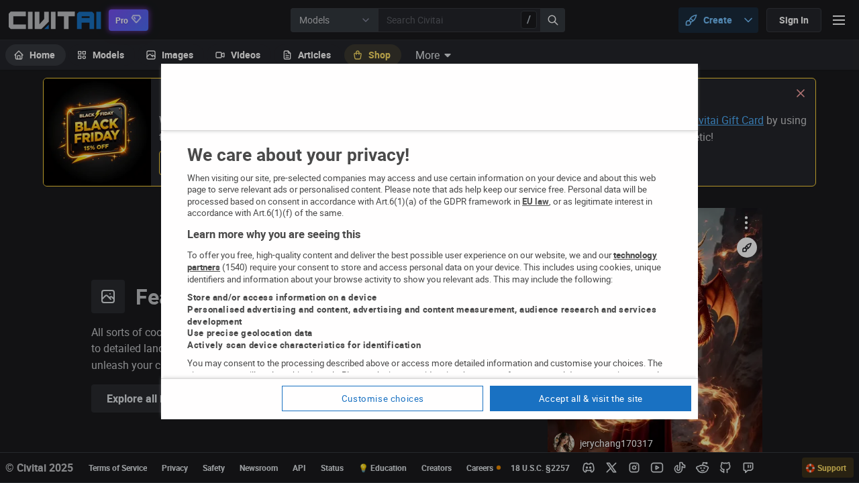This screenshot has width=859, height=483.
Task: Open the Models filter dropdown in the search bar
Action: click(334, 20)
